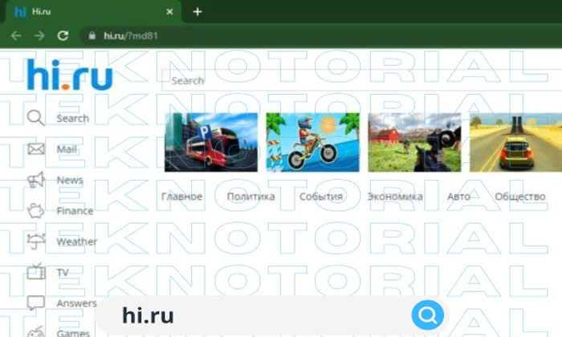Click the umbrella Weather icon

[x=36, y=242]
